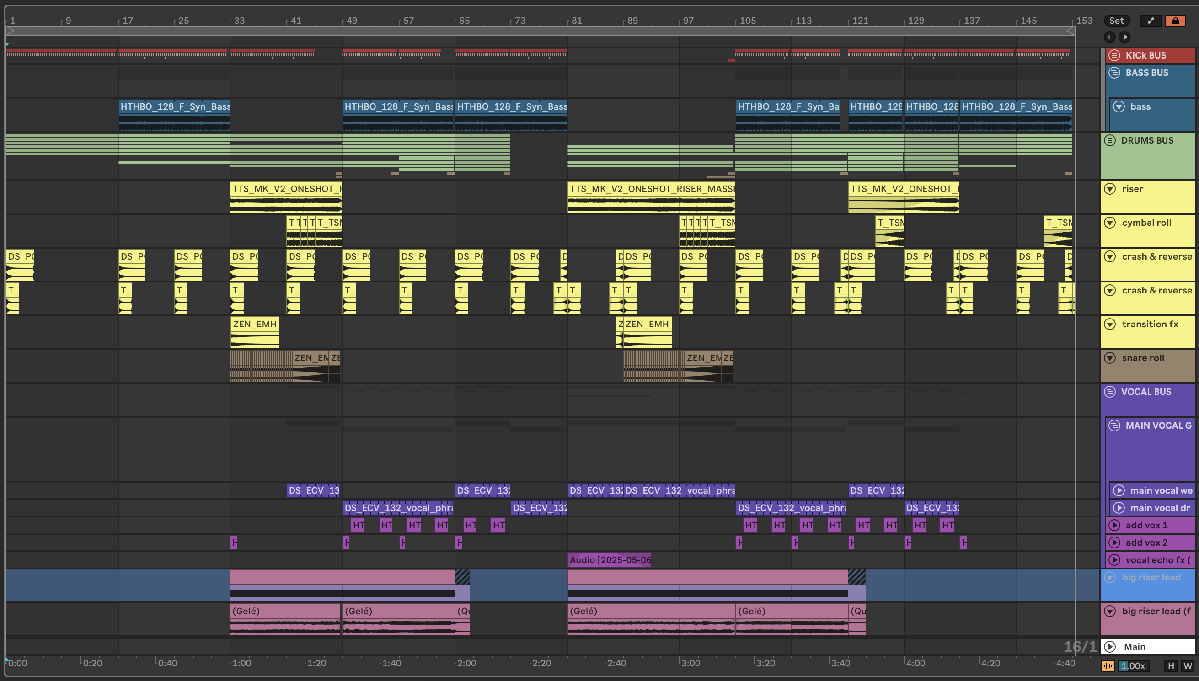Unfold the main vocal we track icon
Viewport: 1199px width, 681px height.
(1119, 490)
